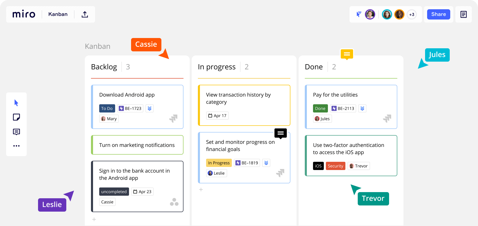The width and height of the screenshot is (478, 226).
Task: Click the follow cursor icon in header
Action: 359,14
